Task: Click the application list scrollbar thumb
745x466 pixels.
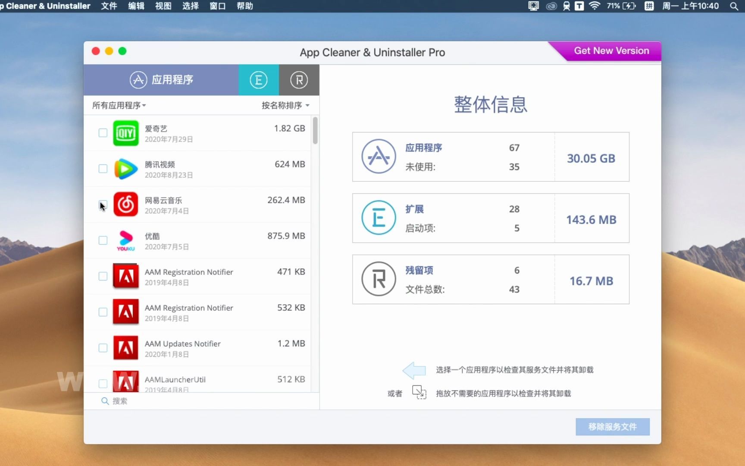Action: coord(315,130)
